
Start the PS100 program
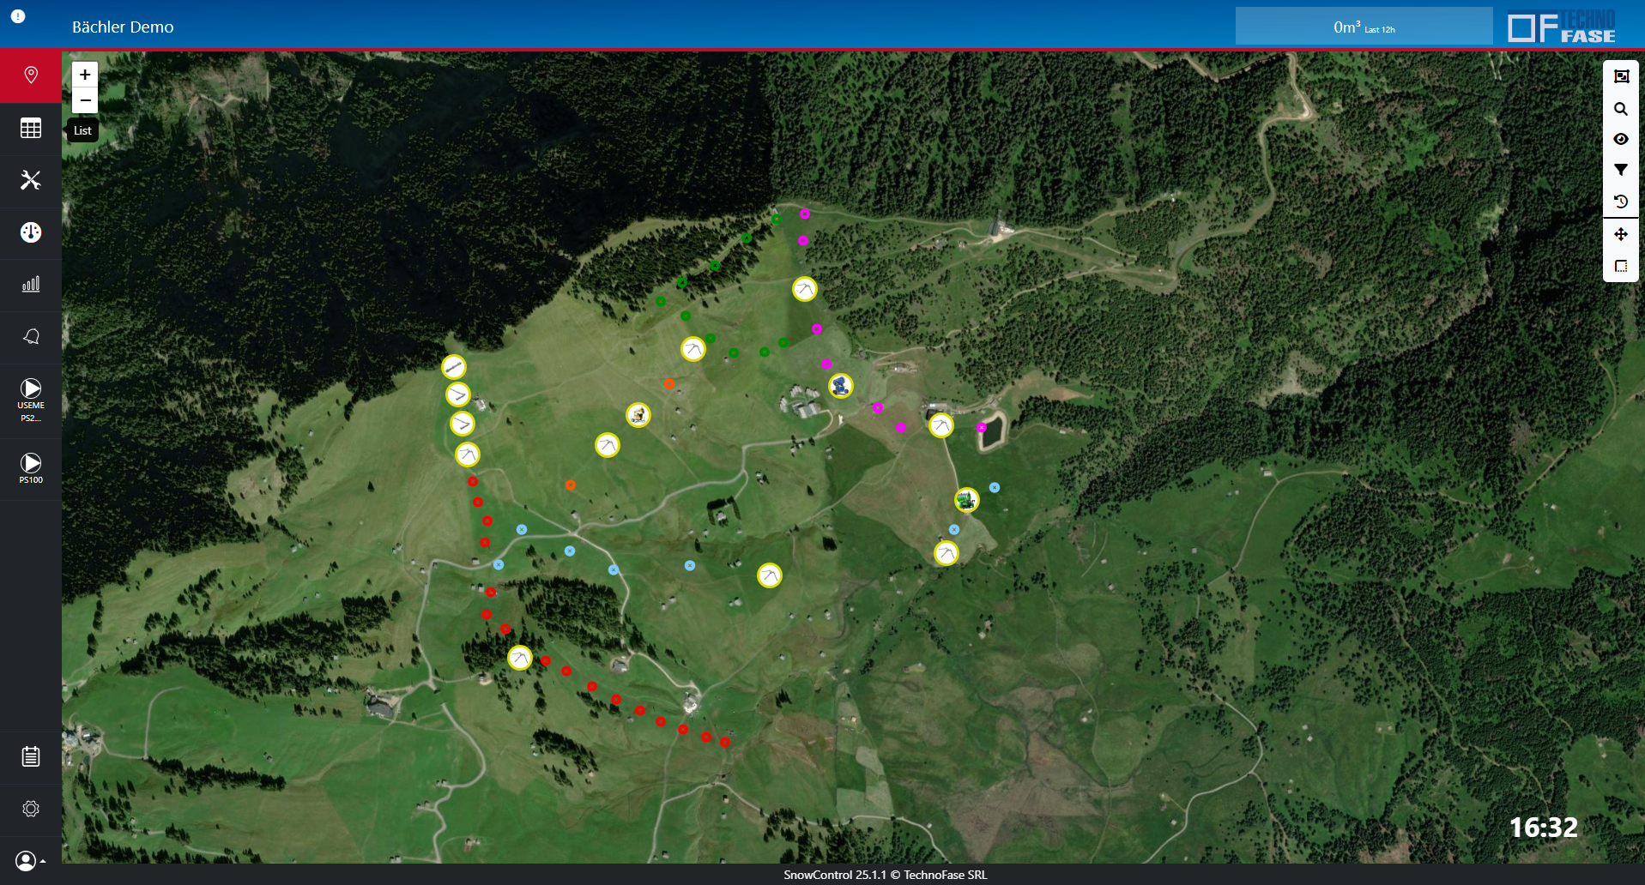[x=31, y=468]
